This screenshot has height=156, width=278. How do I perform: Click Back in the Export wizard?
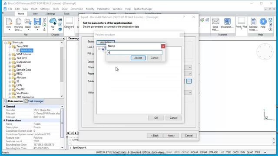(x=155, y=136)
